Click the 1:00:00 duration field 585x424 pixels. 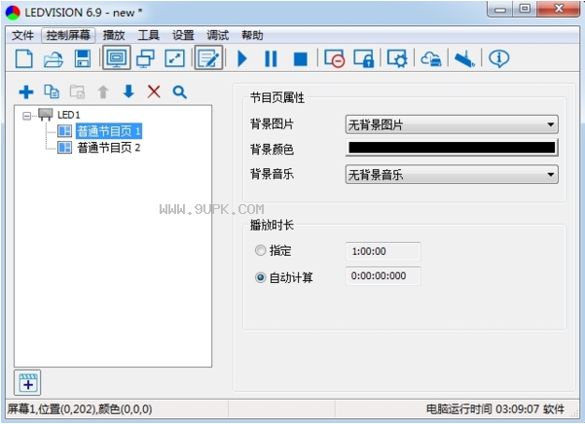pyautogui.click(x=384, y=252)
